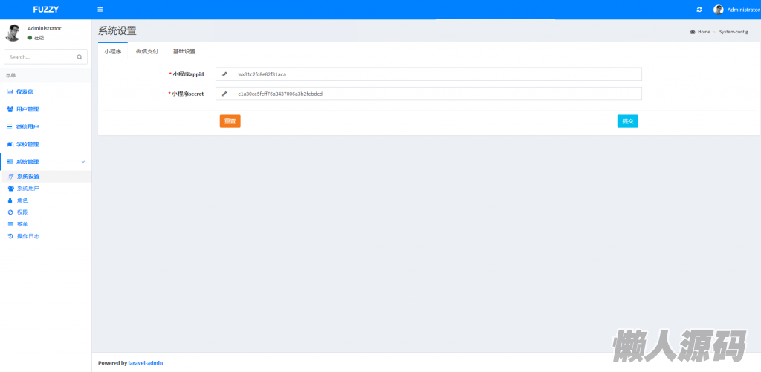Select 操作日志 submenu item
761x372 pixels.
(x=45, y=236)
